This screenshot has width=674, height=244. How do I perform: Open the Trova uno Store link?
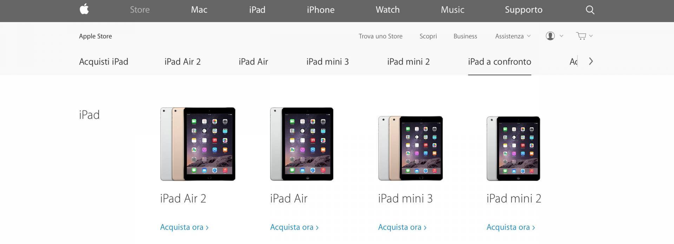tap(381, 36)
